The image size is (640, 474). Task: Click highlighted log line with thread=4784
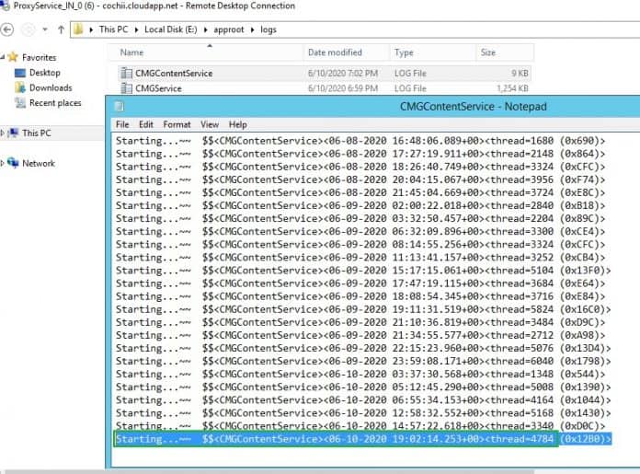(x=362, y=439)
